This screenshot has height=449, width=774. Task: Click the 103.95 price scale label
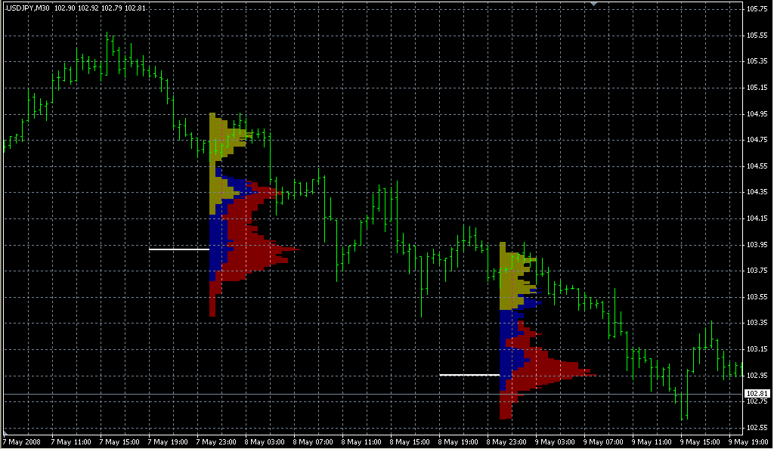757,244
